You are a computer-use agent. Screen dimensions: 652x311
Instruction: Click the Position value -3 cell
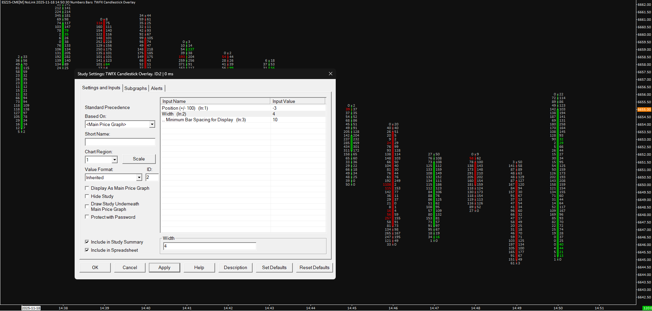[x=298, y=108]
